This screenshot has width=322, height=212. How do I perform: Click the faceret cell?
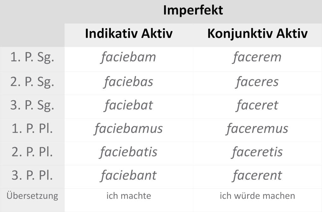257,105
